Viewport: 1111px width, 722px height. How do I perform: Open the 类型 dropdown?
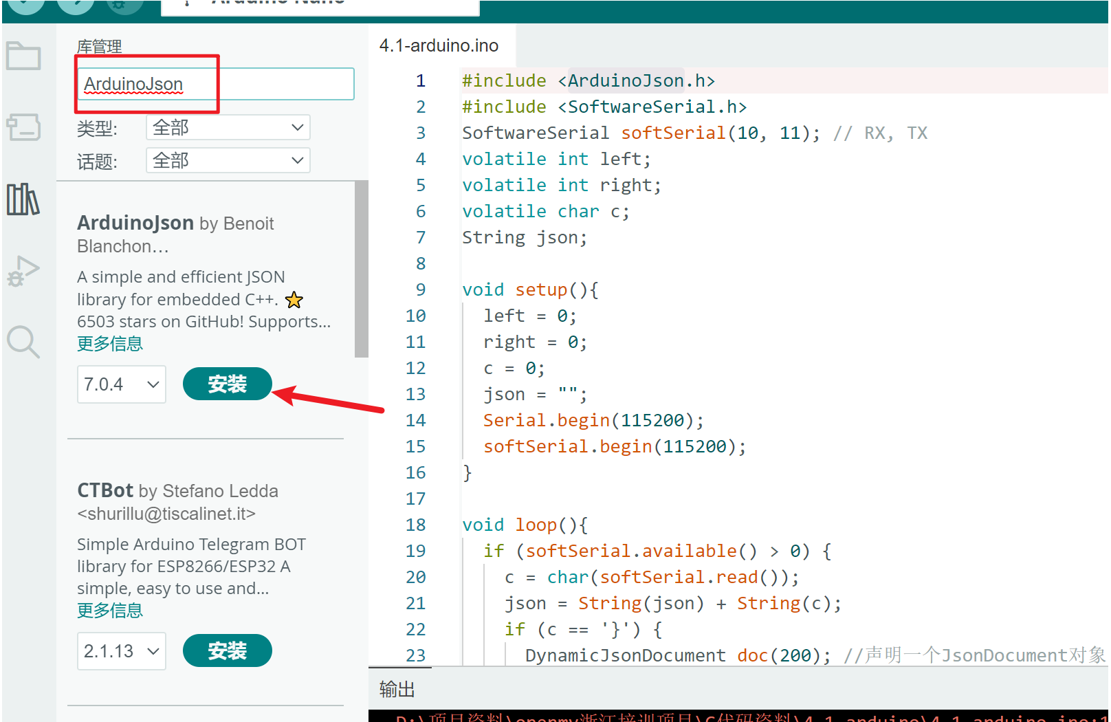(228, 127)
